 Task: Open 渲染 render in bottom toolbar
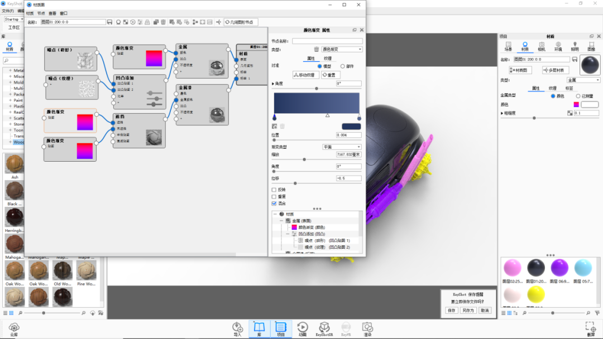[367, 330]
